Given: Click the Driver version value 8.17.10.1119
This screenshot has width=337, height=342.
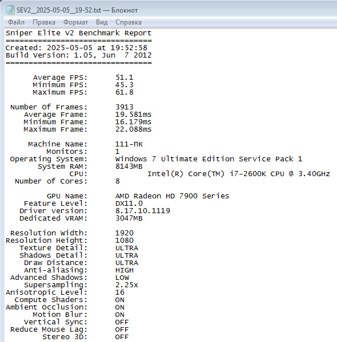Looking at the screenshot, I should coord(143,211).
